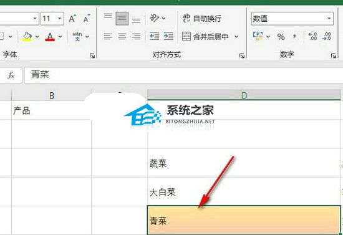
Task: Click the orientation text rotate icon
Action: 155,18
